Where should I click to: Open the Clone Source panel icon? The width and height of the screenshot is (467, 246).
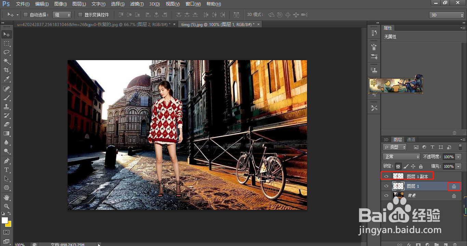point(374,70)
